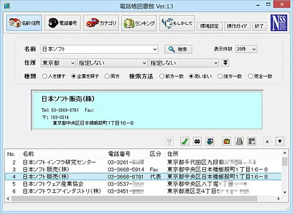Click the 日本ソフト販売(株) title in the detail card

click(68, 99)
